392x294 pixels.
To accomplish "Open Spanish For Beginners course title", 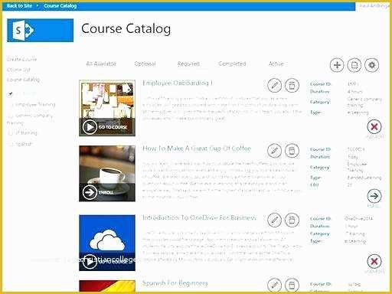I will [175, 283].
